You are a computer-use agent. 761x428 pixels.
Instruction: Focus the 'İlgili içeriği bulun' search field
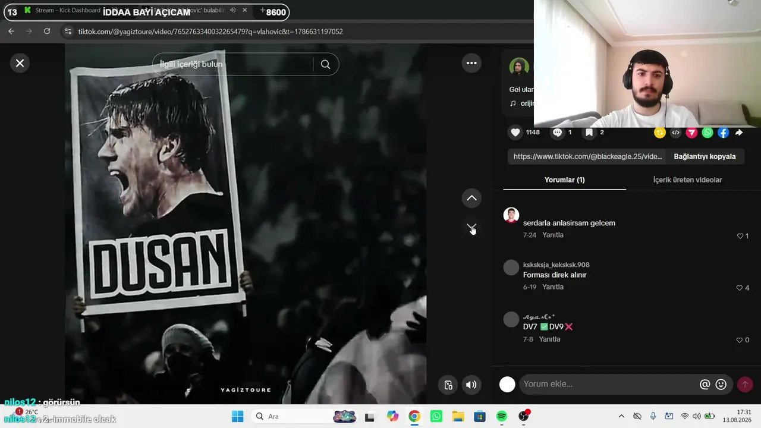[232, 64]
